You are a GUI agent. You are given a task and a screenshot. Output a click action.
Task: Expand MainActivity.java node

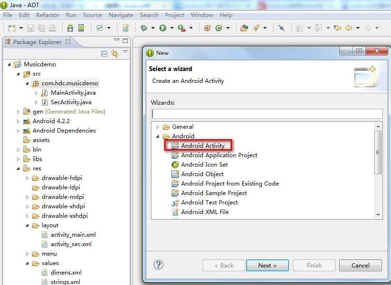tap(37, 93)
